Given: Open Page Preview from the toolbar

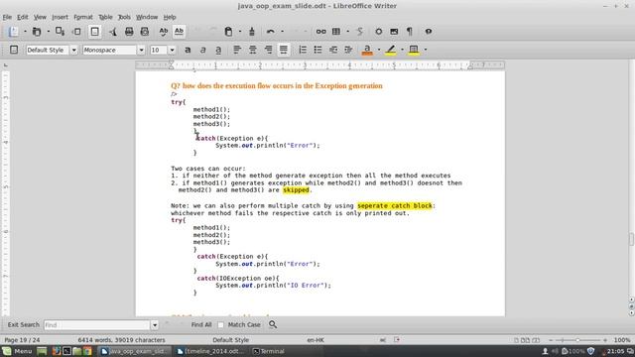Looking at the screenshot, I should click(x=145, y=32).
